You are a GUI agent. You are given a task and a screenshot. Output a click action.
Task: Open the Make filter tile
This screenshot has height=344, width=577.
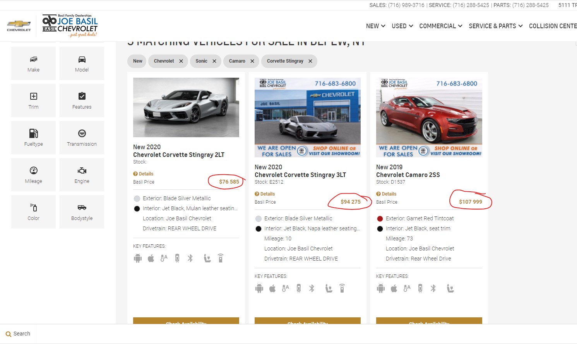click(33, 63)
